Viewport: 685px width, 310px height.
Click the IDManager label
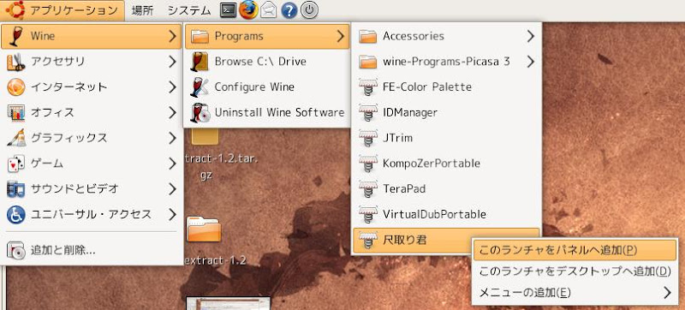(410, 113)
